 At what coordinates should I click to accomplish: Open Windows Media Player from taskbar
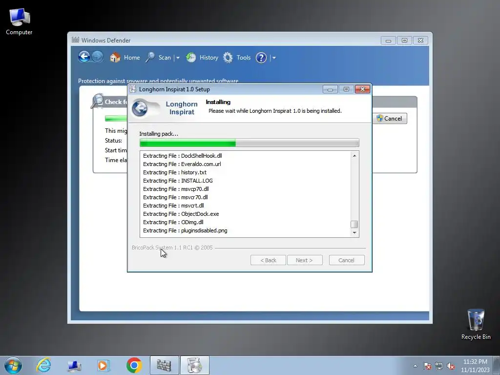[x=104, y=365]
